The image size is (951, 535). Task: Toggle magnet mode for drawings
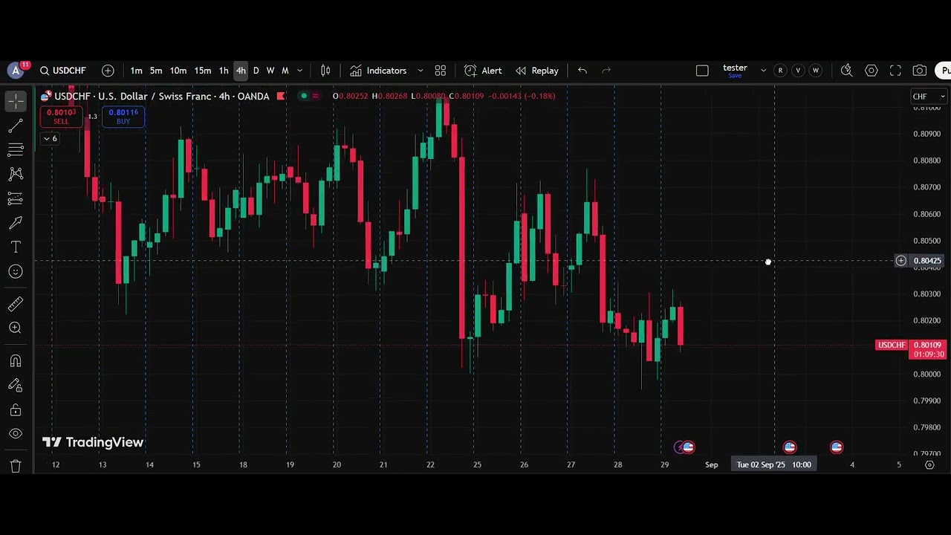(16, 361)
